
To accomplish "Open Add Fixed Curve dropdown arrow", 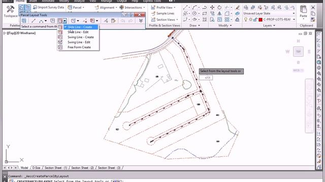I will click(x=46, y=21).
